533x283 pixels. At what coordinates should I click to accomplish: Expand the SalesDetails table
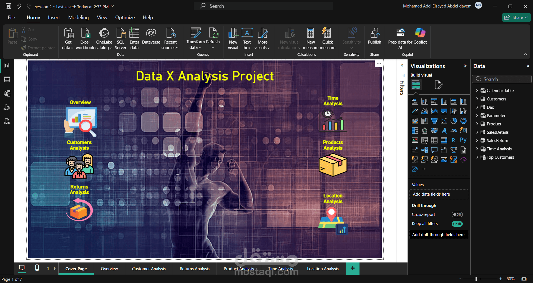(x=477, y=132)
